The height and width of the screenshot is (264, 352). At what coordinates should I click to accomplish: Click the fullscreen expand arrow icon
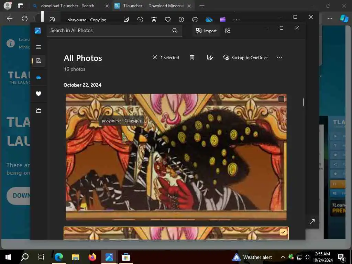312,222
